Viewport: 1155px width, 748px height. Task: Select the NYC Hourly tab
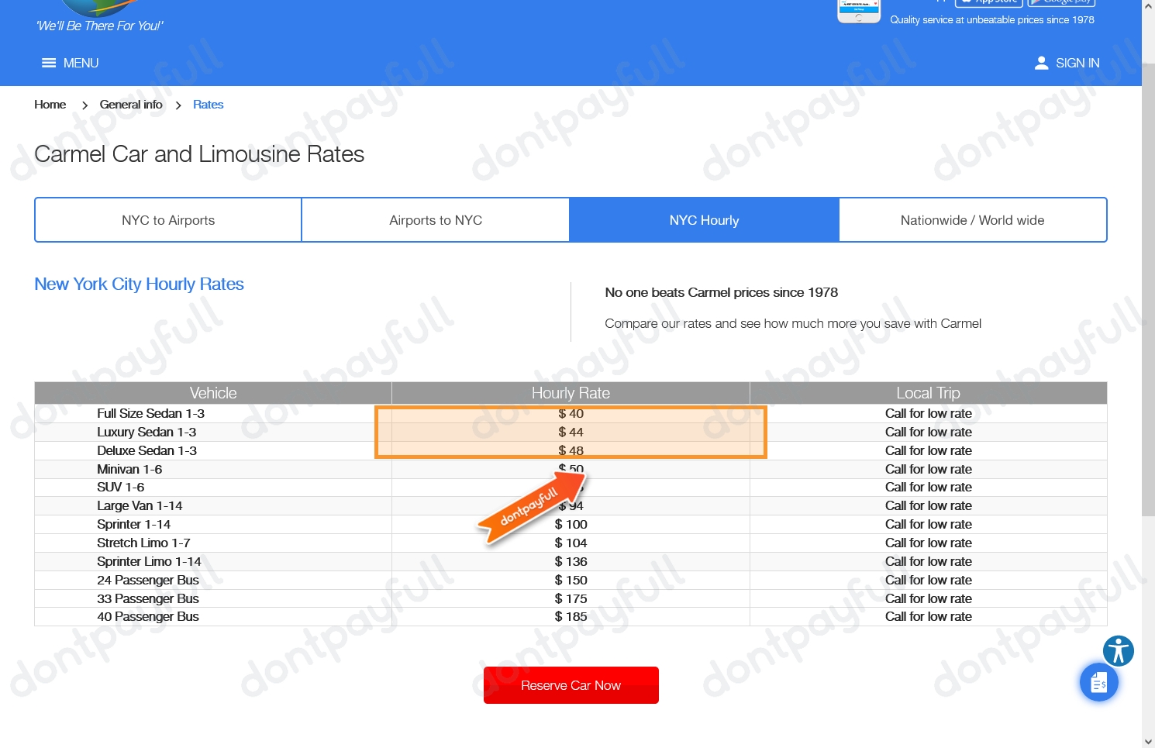pos(704,220)
